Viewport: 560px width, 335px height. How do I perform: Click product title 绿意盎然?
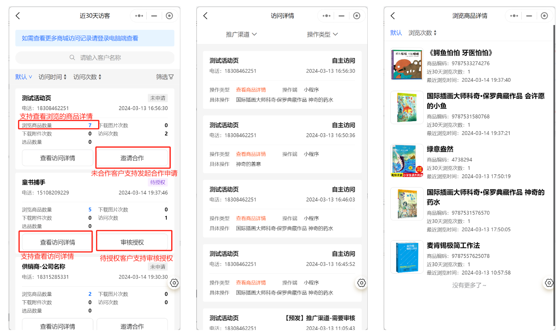(440, 149)
